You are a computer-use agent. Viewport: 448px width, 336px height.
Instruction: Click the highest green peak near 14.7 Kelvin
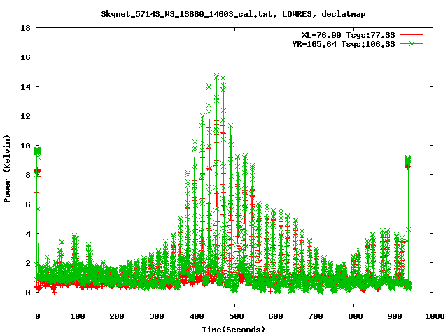pyautogui.click(x=216, y=76)
